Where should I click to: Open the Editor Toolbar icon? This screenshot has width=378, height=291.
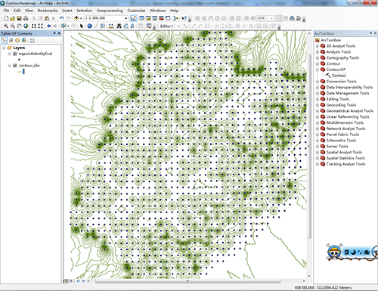[133, 18]
